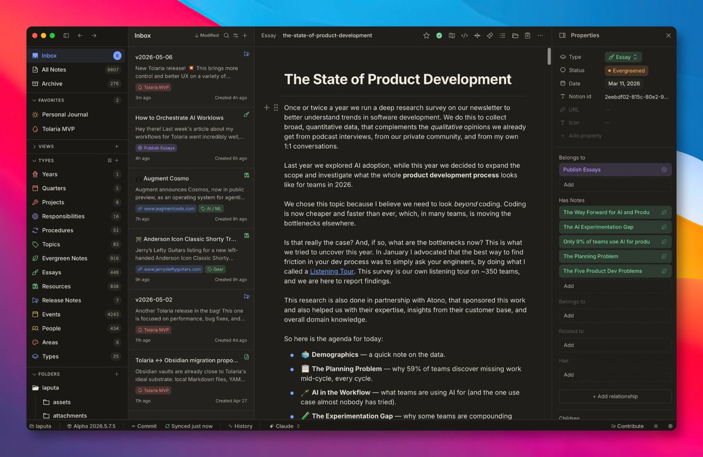
Task: Open the Type dropdown showing Essay
Action: [623, 57]
